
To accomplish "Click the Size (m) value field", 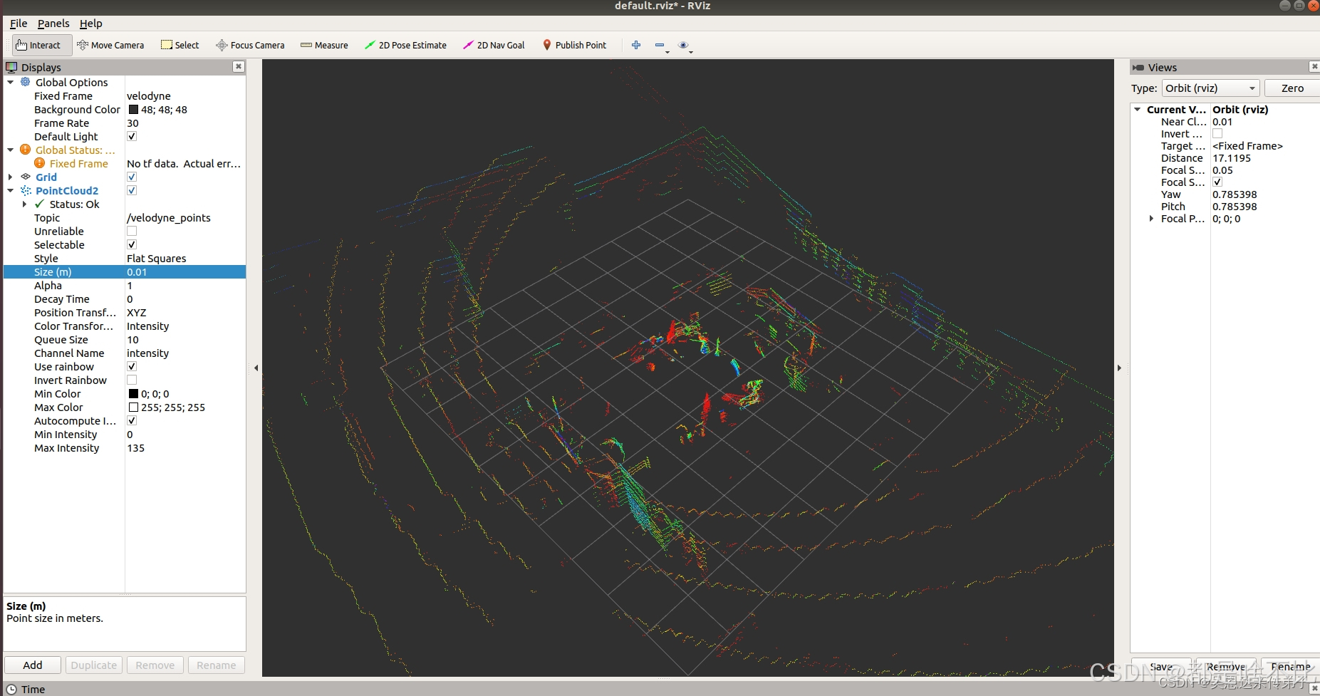I will [x=185, y=271].
